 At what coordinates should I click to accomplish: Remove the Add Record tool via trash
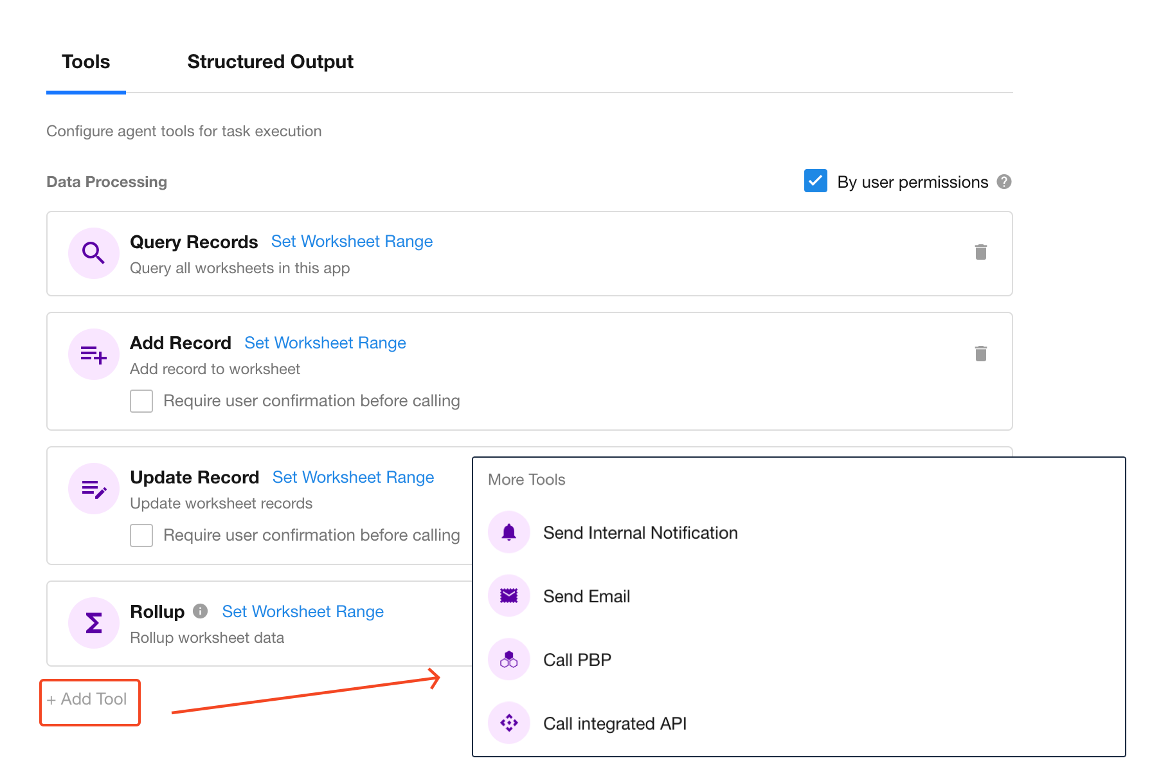coord(980,354)
